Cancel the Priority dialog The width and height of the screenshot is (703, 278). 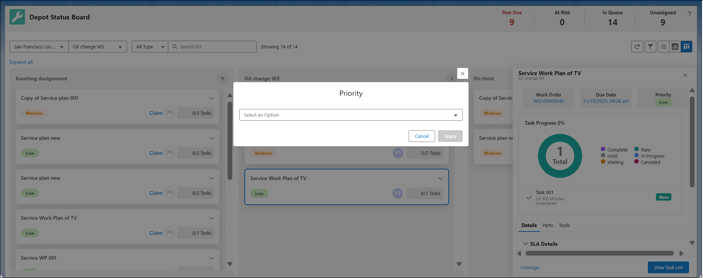[x=422, y=136]
